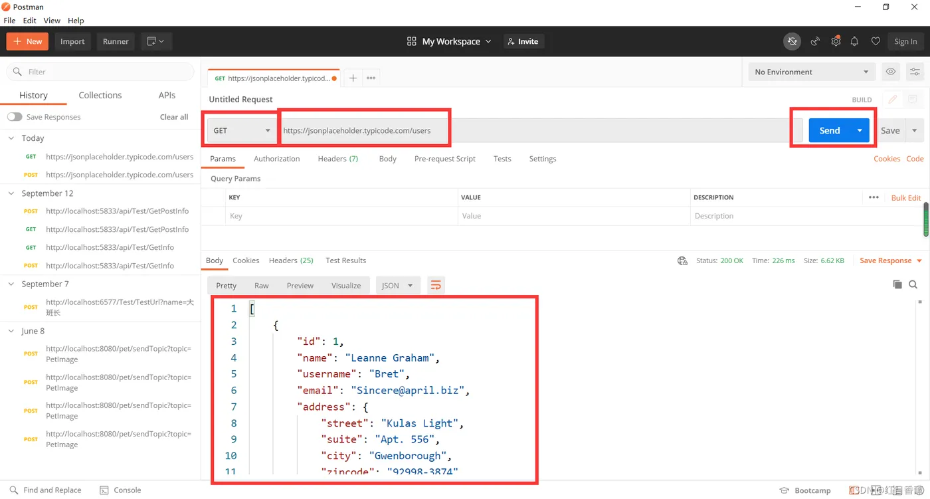Open the Test Results tab
This screenshot has width=930, height=499.
(x=346, y=260)
